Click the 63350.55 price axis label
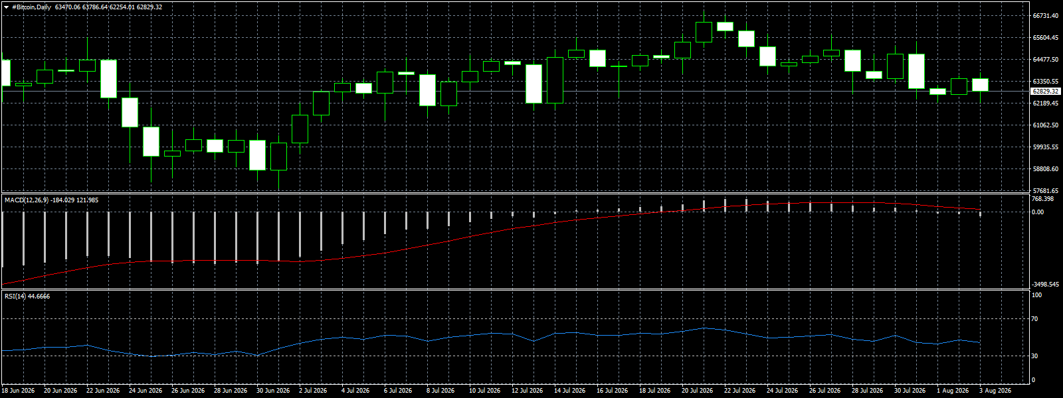The width and height of the screenshot is (1063, 398). click(1046, 82)
